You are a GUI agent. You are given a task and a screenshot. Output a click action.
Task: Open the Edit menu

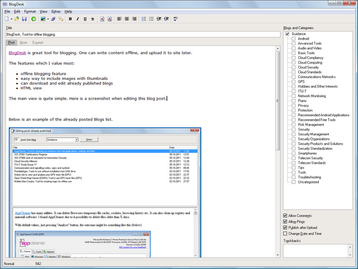click(x=17, y=11)
